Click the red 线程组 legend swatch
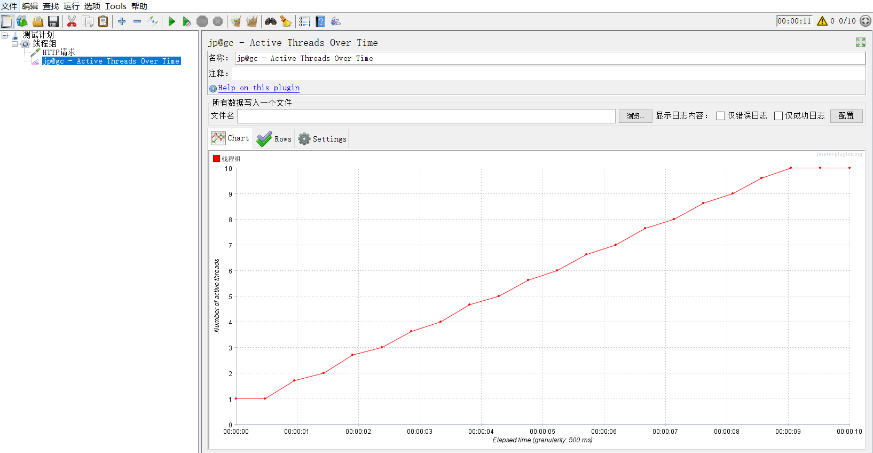Viewport: 873px width, 453px height. tap(216, 159)
